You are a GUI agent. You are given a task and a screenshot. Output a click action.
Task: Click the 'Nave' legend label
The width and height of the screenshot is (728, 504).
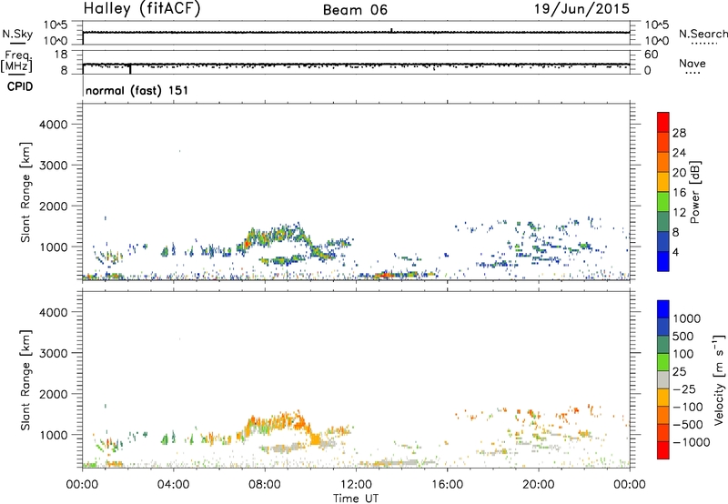[693, 63]
